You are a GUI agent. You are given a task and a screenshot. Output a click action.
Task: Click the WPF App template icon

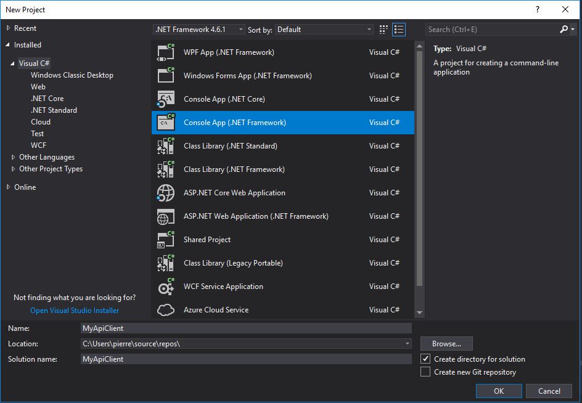166,52
